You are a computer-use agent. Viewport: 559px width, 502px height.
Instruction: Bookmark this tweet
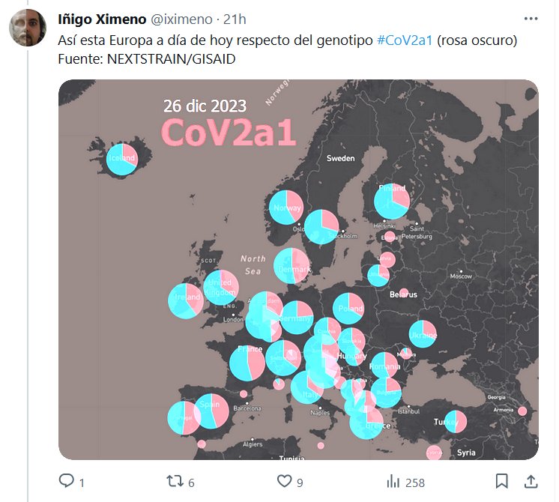coord(501,481)
